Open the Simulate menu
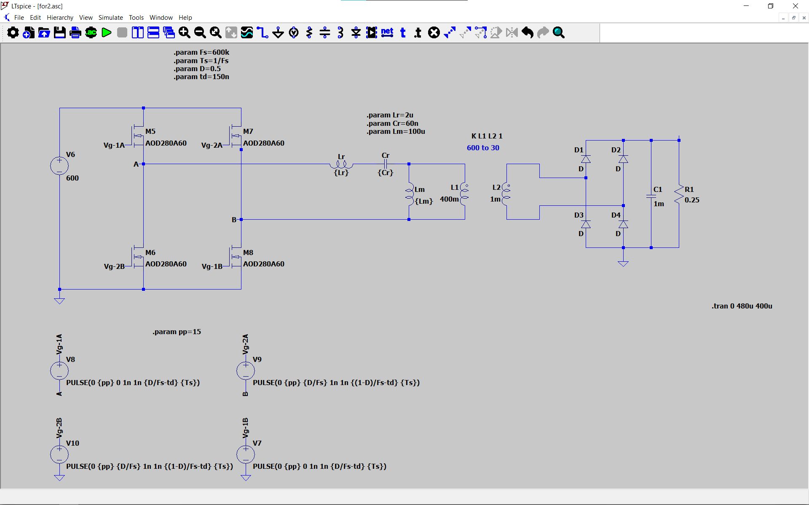 [x=111, y=17]
